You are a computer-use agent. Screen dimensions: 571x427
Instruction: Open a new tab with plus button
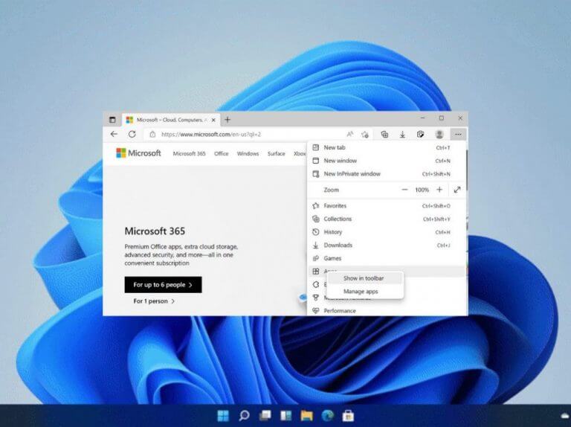tap(228, 120)
